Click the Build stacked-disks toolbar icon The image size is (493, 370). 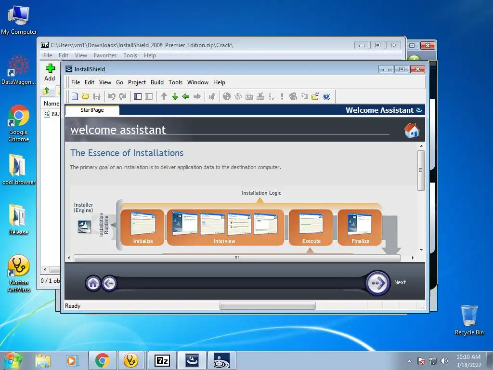point(238,96)
